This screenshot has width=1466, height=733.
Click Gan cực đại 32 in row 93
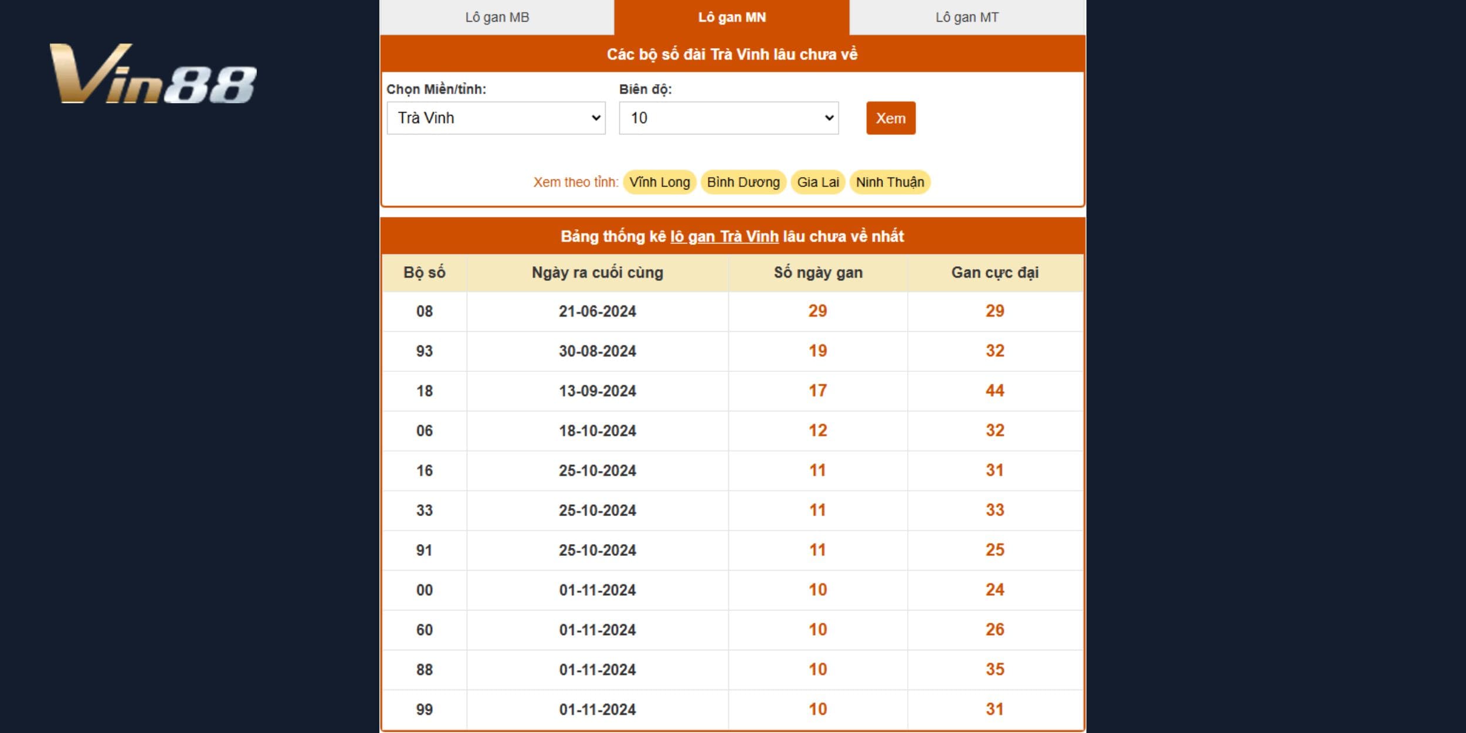[995, 351]
